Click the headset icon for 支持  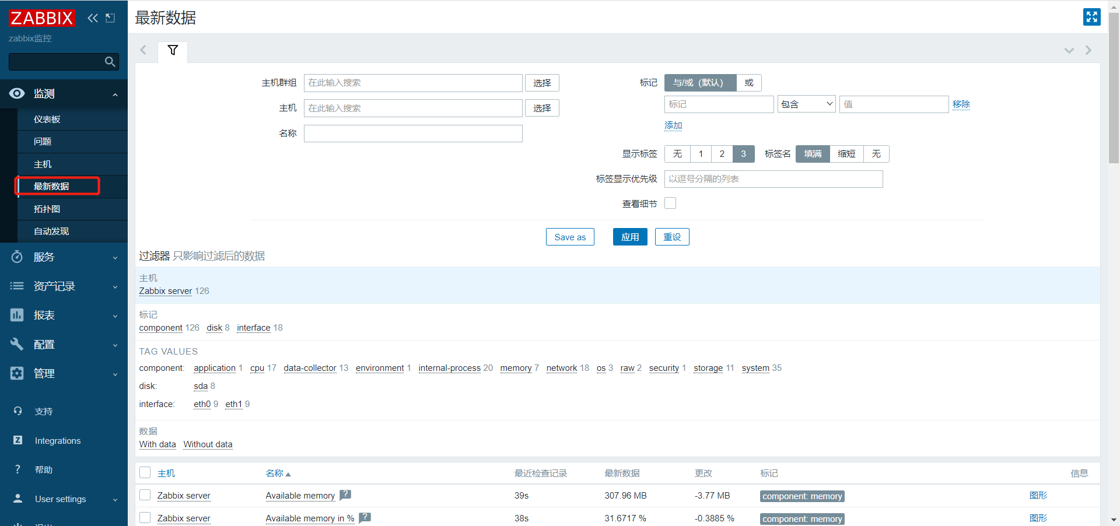pos(18,411)
